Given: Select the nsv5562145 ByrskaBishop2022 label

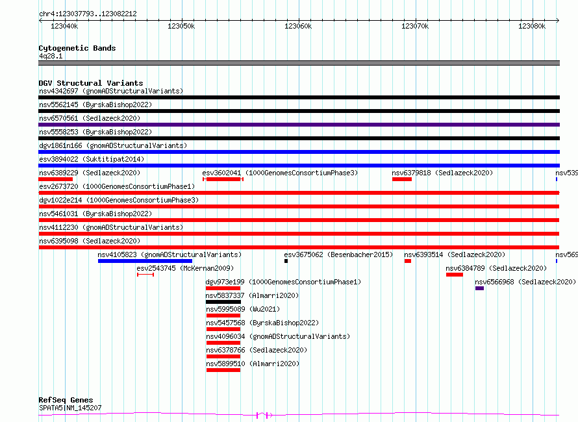Looking at the screenshot, I should (95, 105).
